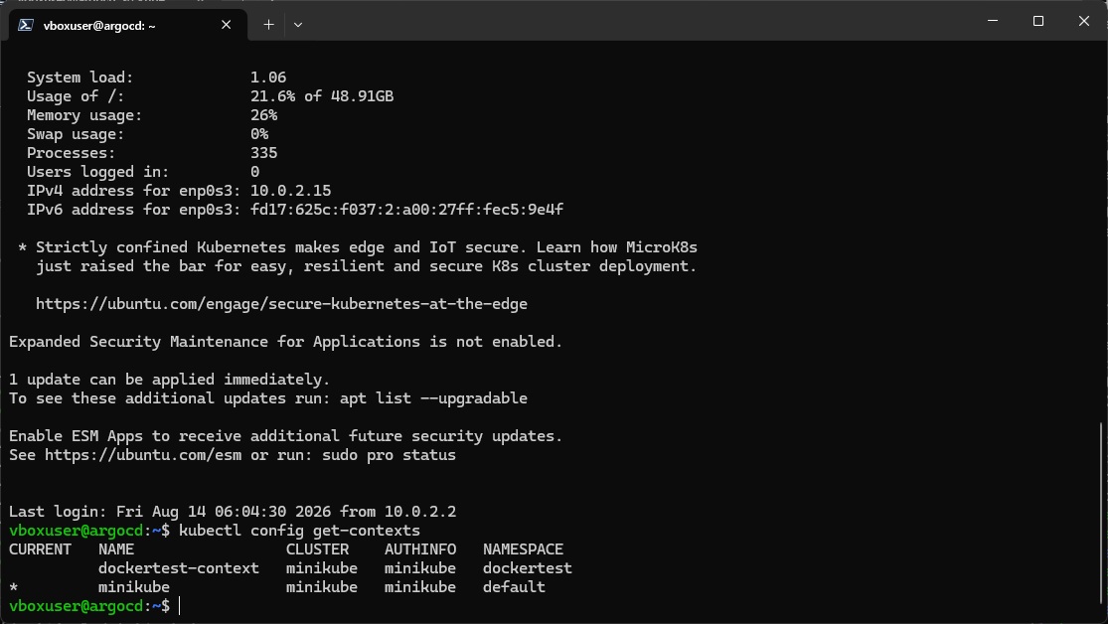Click the IPv6 address value for enp0s3
The image size is (1108, 624).
point(407,210)
